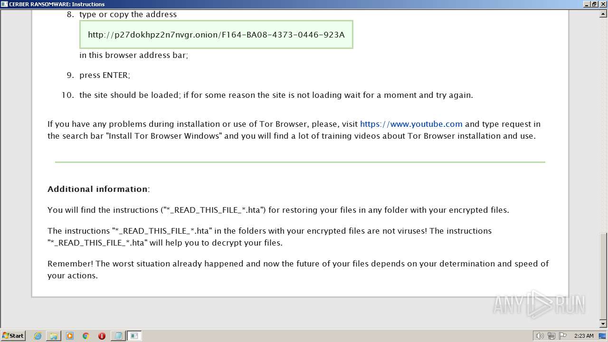Launch Opera browser from taskbar
The width and height of the screenshot is (608, 342).
(x=102, y=336)
